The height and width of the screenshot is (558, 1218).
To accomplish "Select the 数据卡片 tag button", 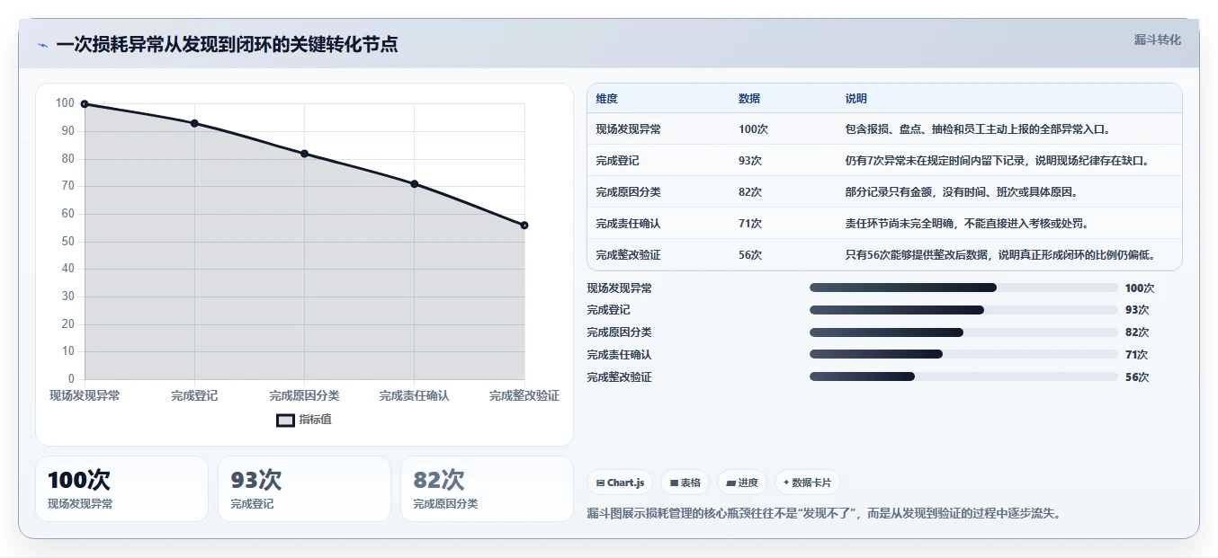I will point(807,483).
